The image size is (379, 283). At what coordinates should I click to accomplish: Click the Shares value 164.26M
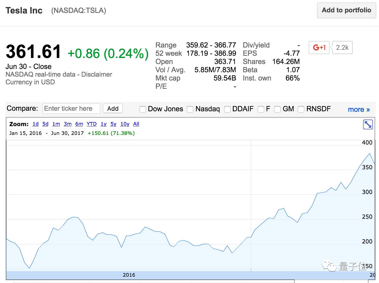(286, 62)
